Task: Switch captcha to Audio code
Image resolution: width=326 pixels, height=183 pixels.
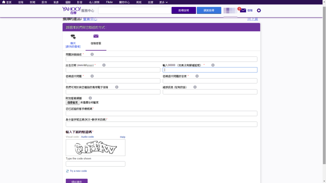Action: tap(87, 137)
